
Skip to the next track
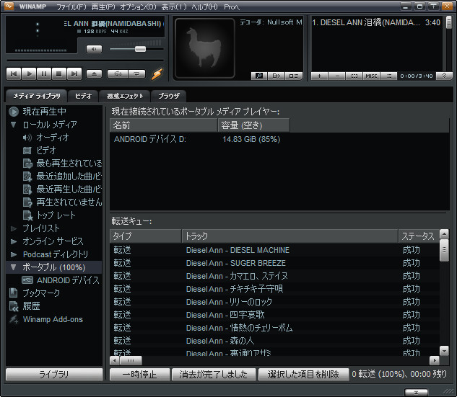point(74,74)
